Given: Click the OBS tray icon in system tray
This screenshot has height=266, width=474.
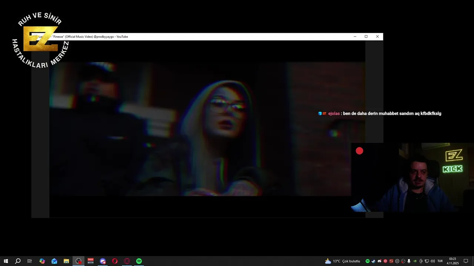Looking at the screenshot, I should (403, 261).
